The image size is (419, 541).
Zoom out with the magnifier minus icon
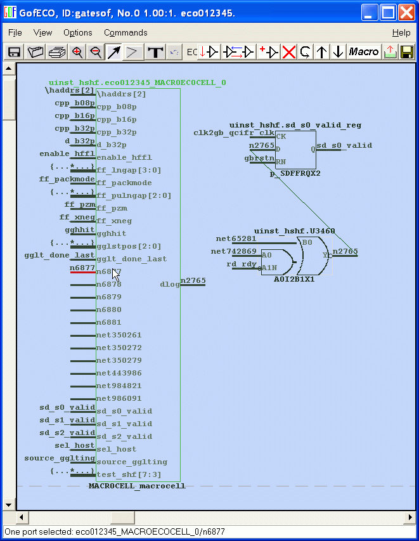point(96,52)
